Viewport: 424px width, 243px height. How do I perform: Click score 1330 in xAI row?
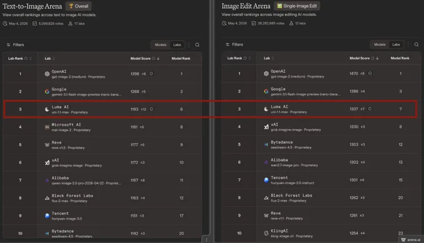354,127
